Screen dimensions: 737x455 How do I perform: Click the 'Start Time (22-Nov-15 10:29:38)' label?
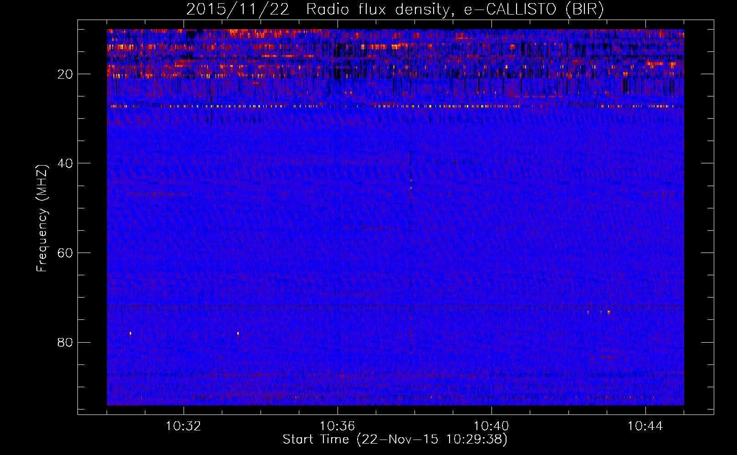[395, 440]
